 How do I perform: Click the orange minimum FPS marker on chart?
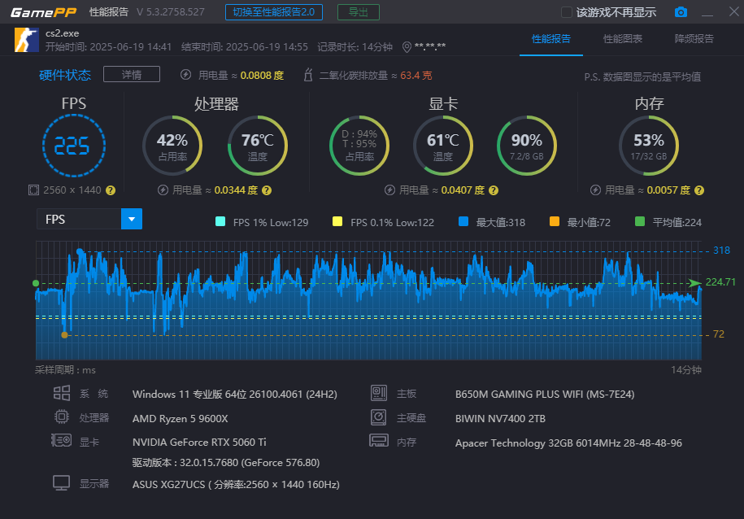pos(65,335)
